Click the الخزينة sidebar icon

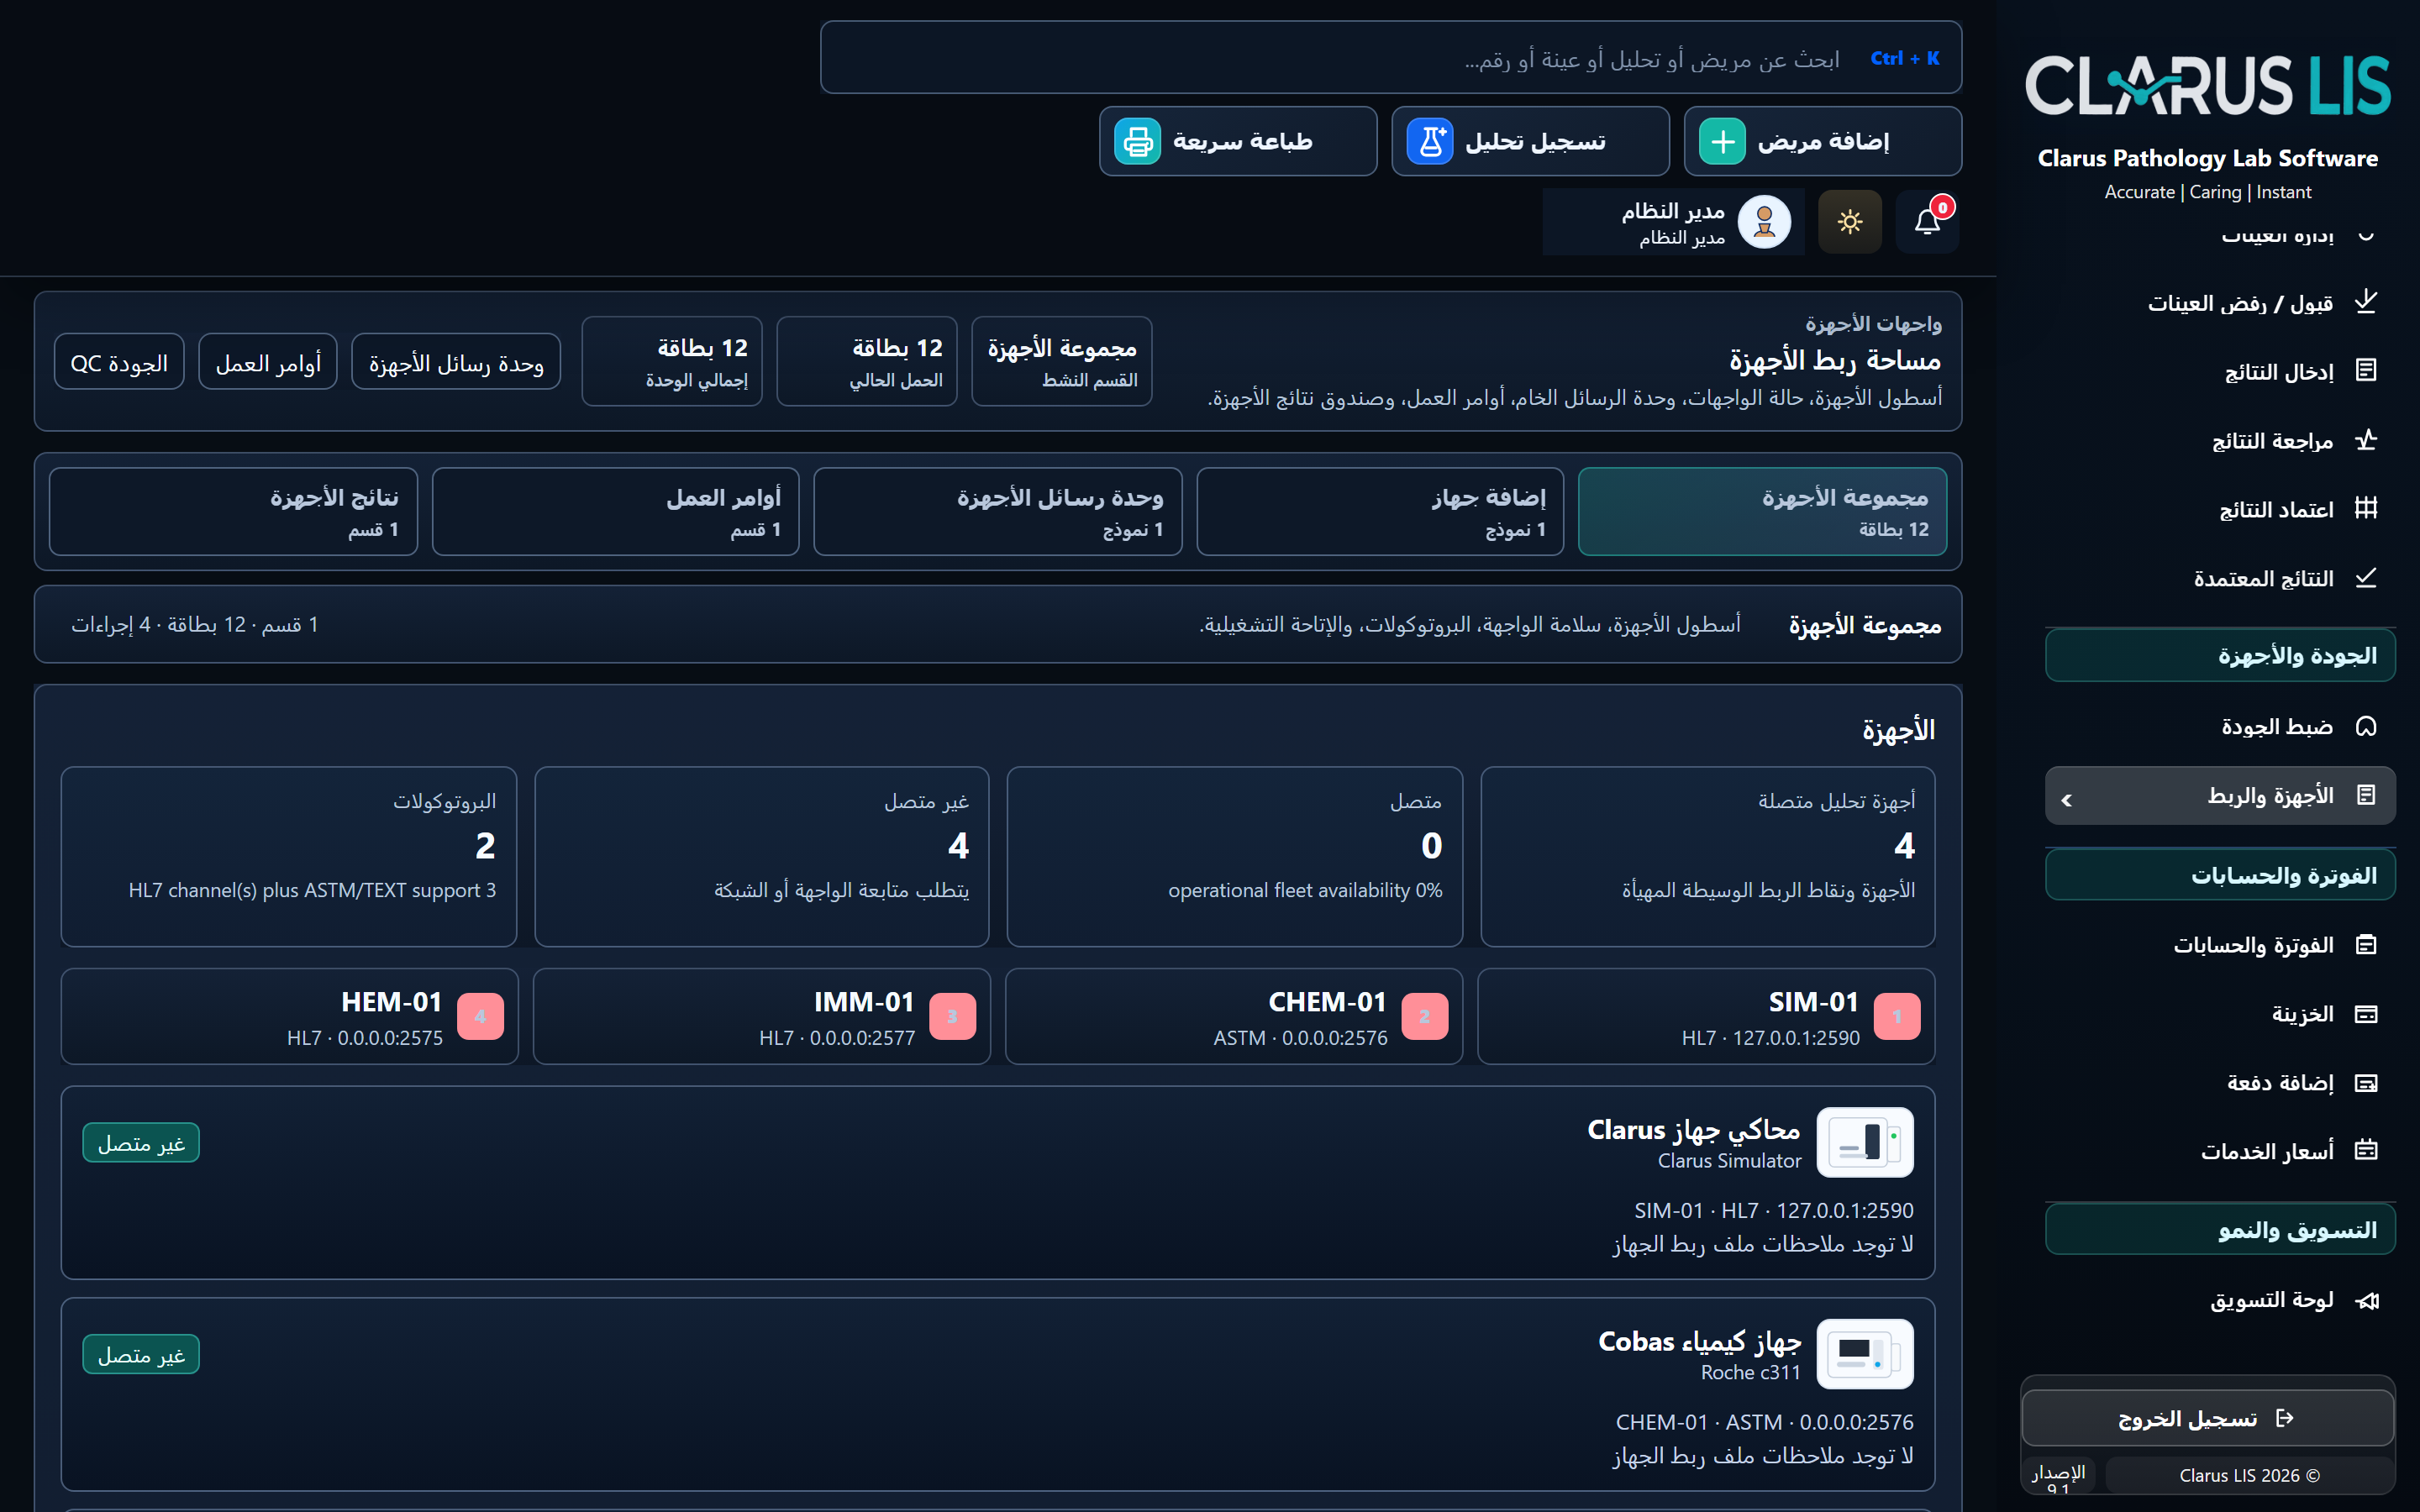[2365, 1014]
